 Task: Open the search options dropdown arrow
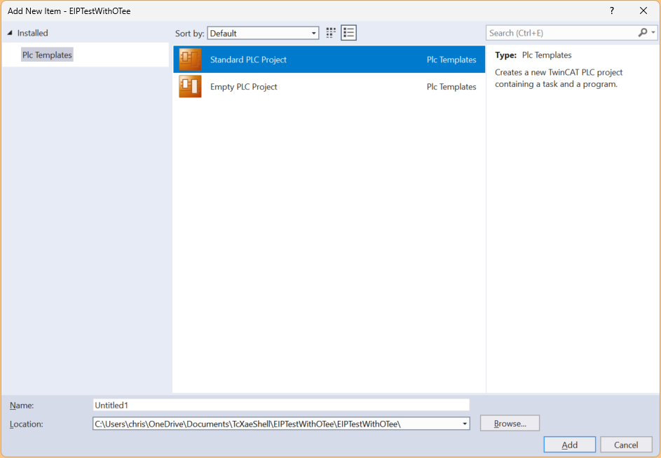point(653,33)
